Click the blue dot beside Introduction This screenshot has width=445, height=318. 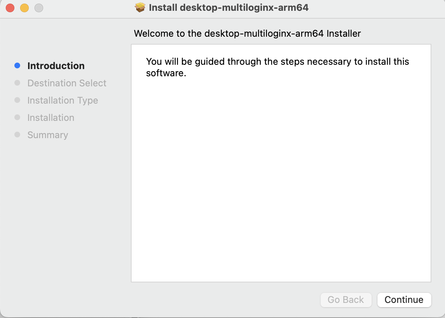(17, 65)
